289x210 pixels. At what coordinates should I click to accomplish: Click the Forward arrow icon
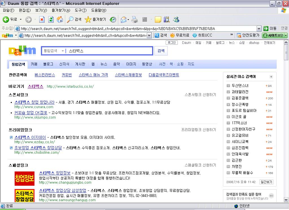click(29, 20)
